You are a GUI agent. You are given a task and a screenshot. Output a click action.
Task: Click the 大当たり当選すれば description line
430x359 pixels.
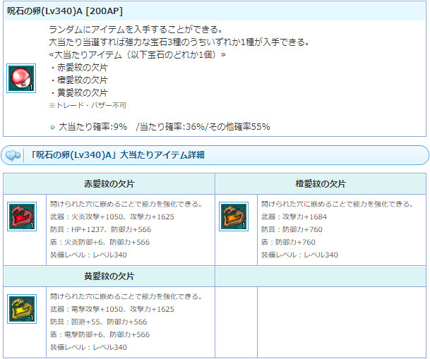click(x=179, y=42)
